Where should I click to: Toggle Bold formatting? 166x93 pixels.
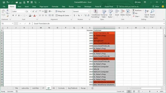(13, 16)
